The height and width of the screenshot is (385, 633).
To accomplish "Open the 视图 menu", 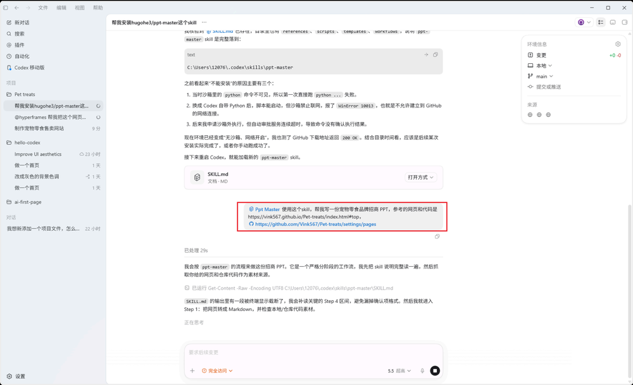I will [80, 8].
